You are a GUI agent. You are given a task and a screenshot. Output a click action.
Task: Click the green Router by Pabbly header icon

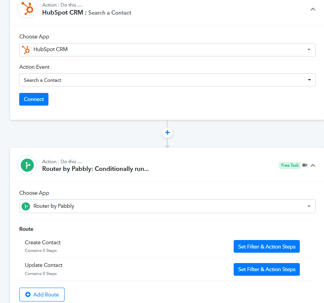(27, 165)
